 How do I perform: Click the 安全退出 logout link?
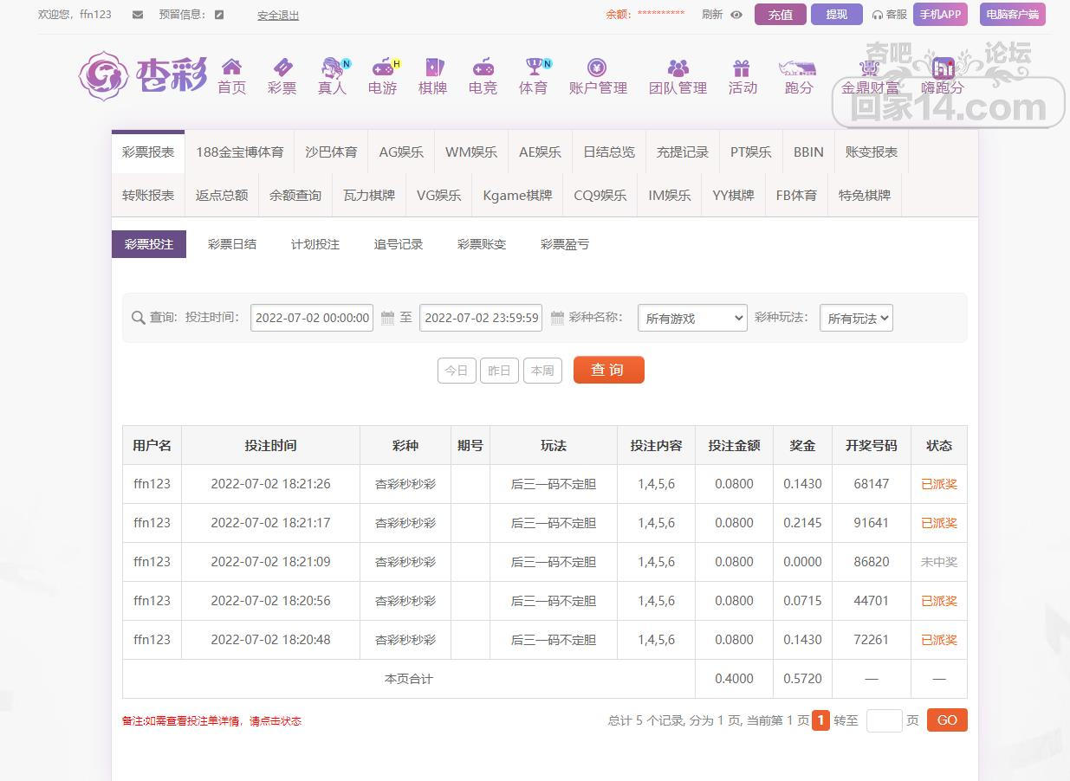click(x=277, y=16)
